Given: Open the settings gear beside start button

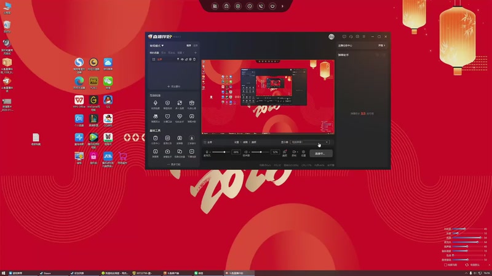Looking at the screenshot, I should 303,153.
